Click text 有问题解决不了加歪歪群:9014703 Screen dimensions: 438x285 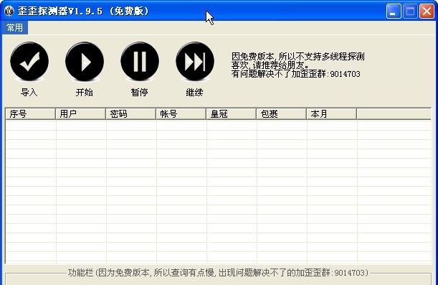pyautogui.click(x=296, y=74)
